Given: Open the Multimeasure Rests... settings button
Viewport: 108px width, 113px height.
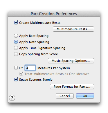Looking at the screenshot, I should [x=73, y=29].
